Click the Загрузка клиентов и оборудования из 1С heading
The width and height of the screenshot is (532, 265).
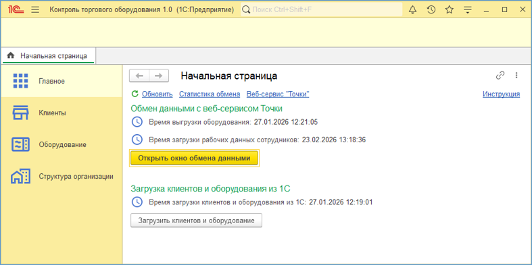tap(210, 189)
